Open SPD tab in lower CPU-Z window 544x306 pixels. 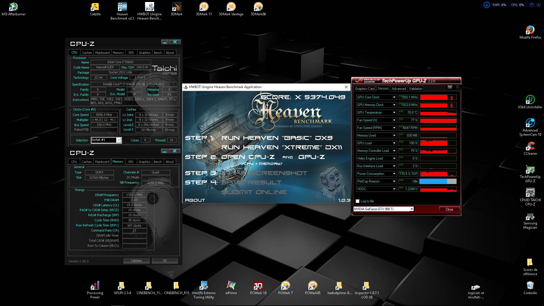131,162
